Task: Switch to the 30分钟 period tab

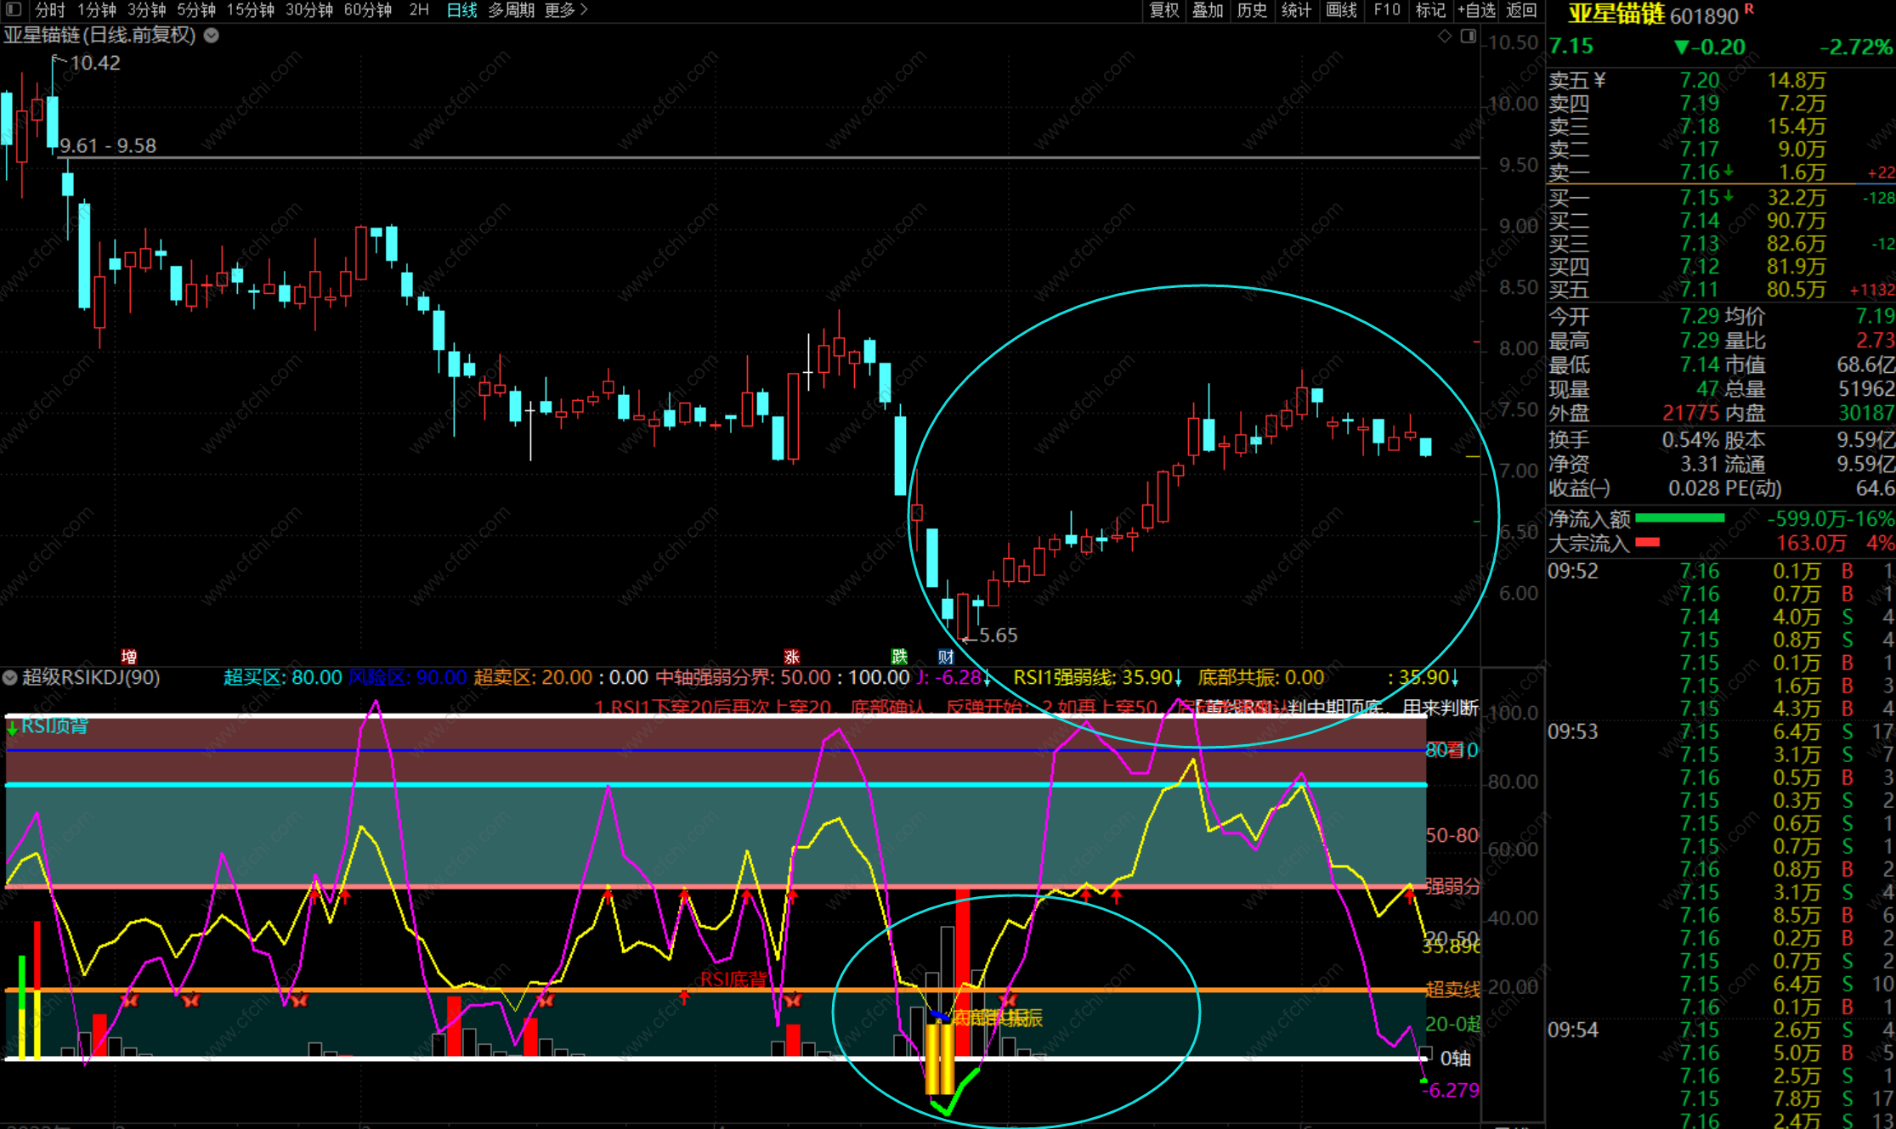Action: 309,10
